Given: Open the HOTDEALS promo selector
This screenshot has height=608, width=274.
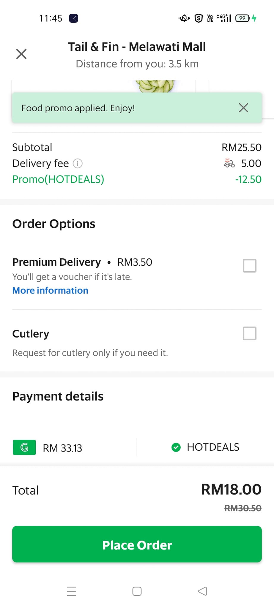Looking at the screenshot, I should click(213, 447).
